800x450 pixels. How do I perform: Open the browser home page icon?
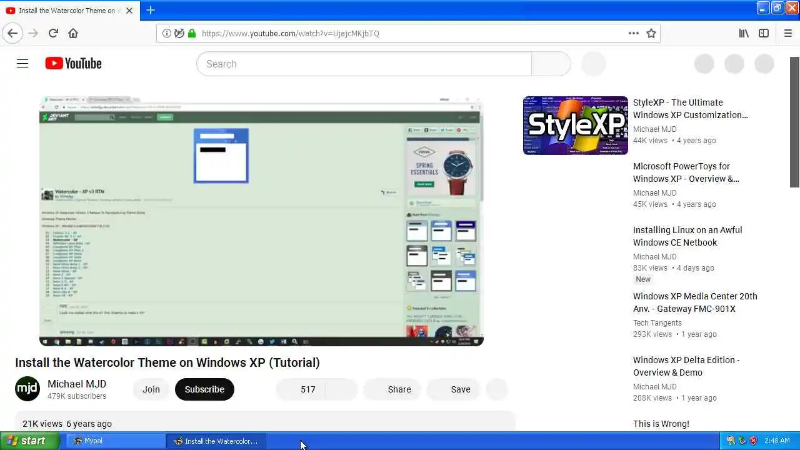73,33
